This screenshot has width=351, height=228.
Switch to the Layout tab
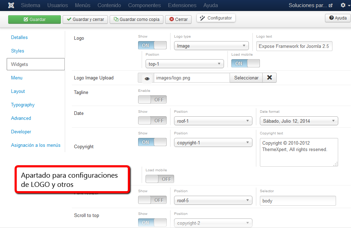pos(18,91)
